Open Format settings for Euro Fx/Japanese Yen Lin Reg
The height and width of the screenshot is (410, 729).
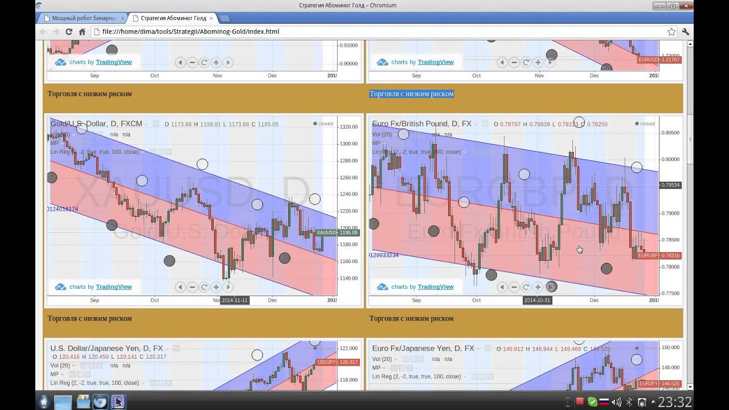(x=482, y=376)
